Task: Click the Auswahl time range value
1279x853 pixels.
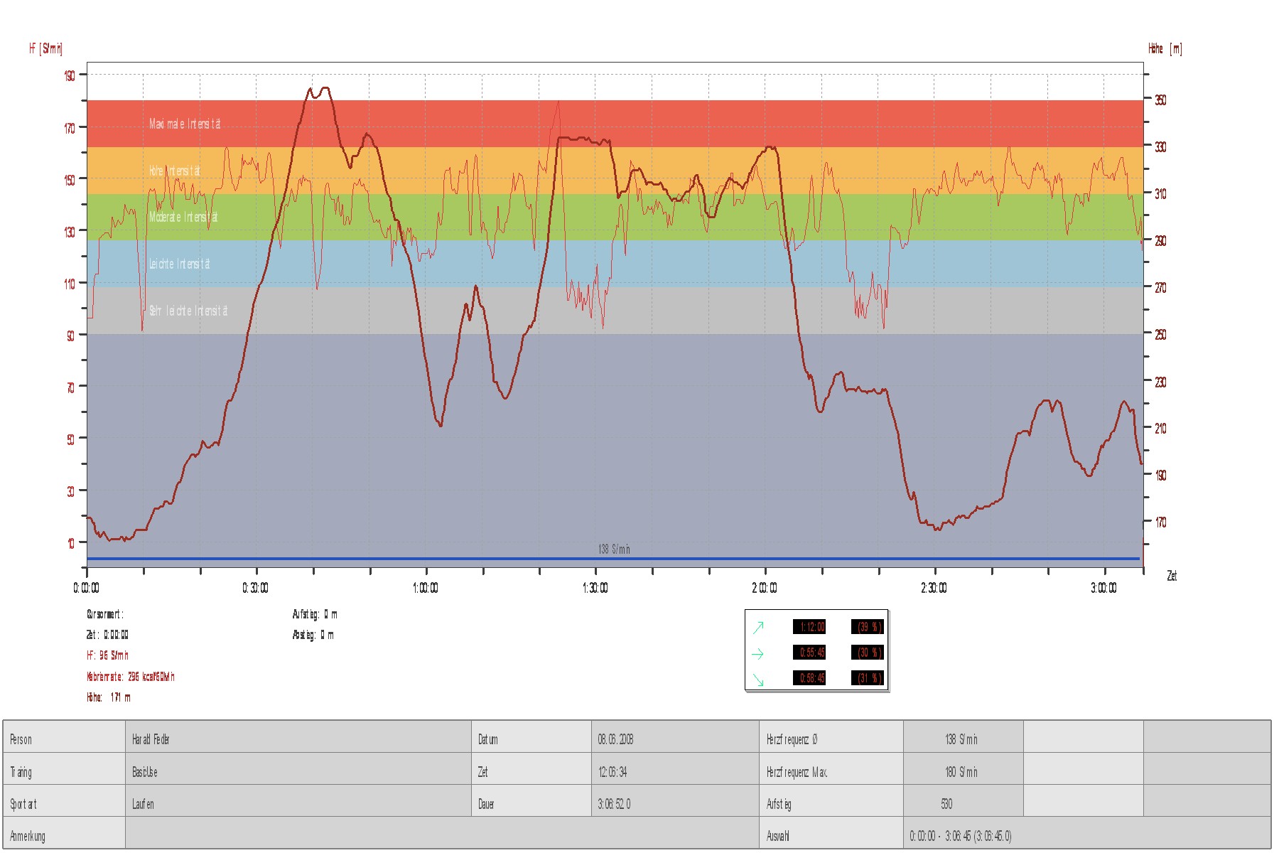Action: (x=960, y=836)
